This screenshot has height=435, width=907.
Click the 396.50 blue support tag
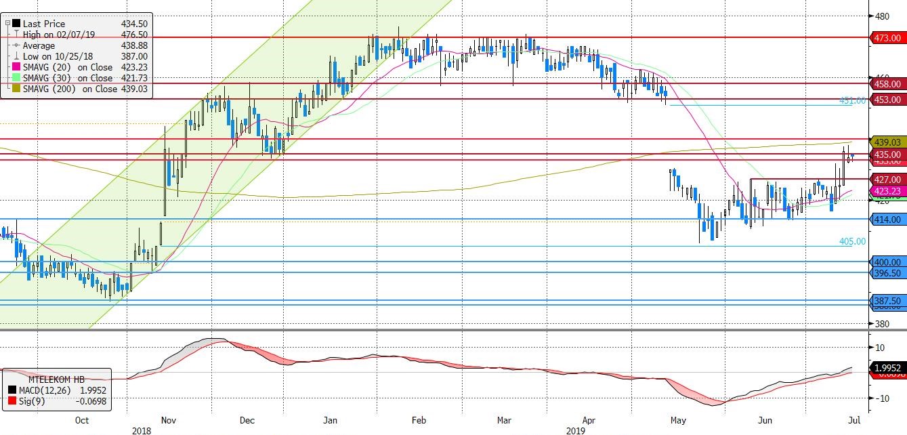coord(888,273)
